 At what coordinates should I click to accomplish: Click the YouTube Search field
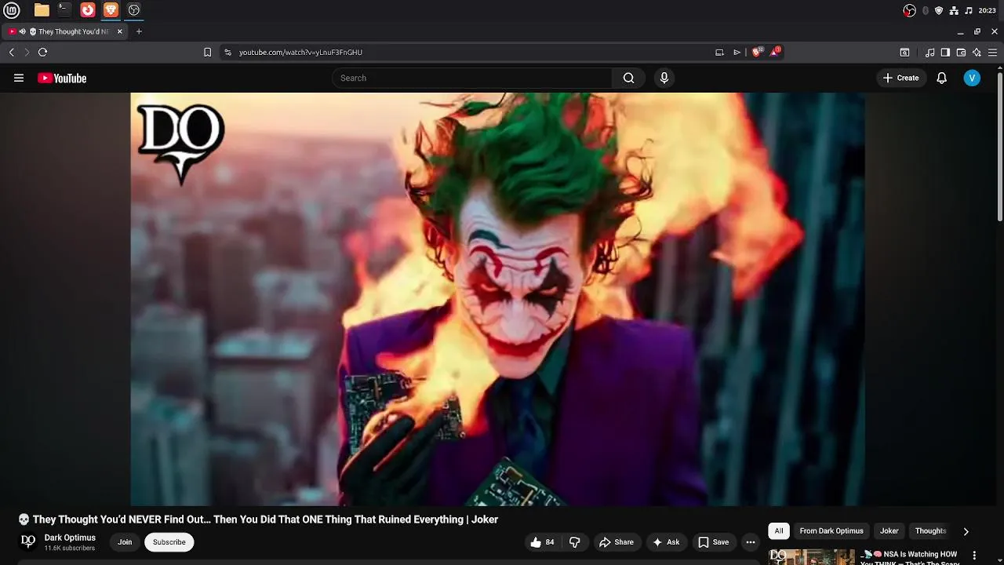[x=472, y=78]
